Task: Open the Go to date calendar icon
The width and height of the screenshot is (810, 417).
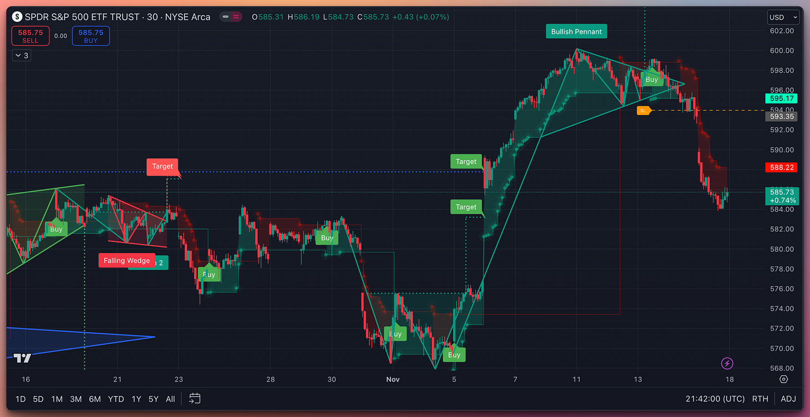Action: pos(195,399)
